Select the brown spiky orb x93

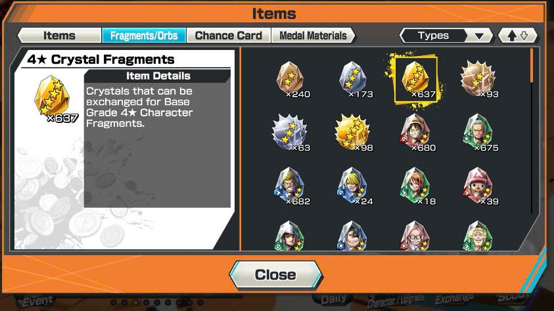(478, 78)
